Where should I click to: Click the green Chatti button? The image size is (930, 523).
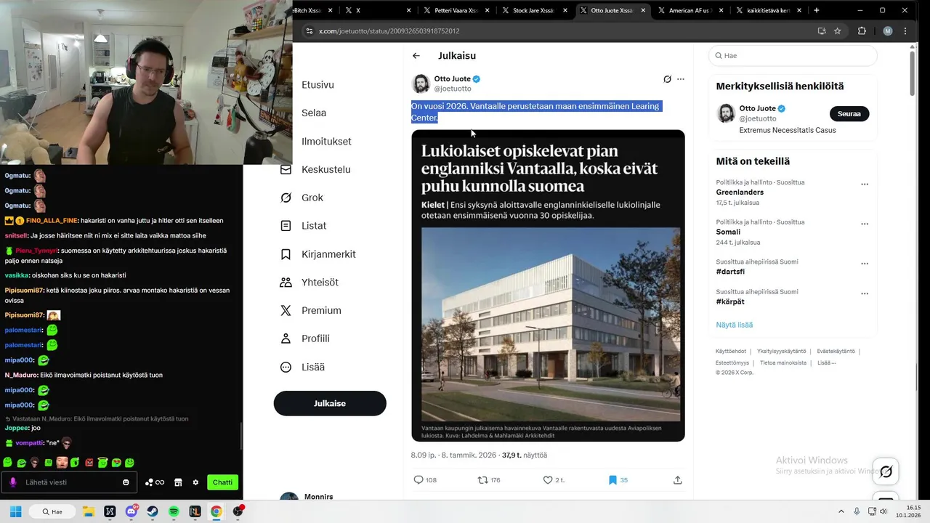coord(222,482)
